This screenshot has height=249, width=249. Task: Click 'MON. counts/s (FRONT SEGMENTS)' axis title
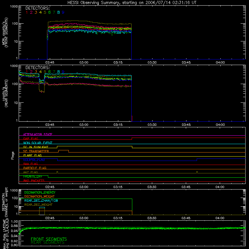(x=5, y=32)
